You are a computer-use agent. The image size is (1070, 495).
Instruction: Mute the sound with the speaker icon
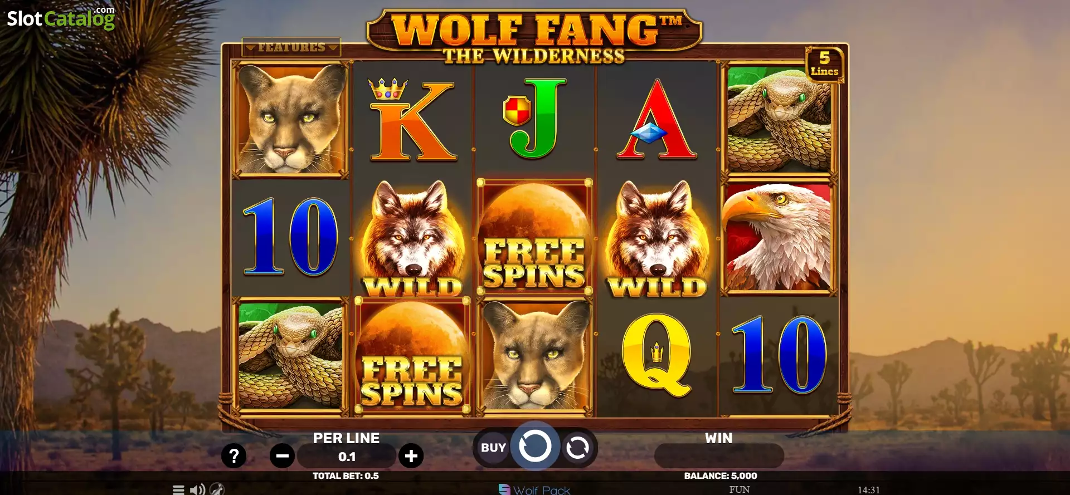click(197, 489)
